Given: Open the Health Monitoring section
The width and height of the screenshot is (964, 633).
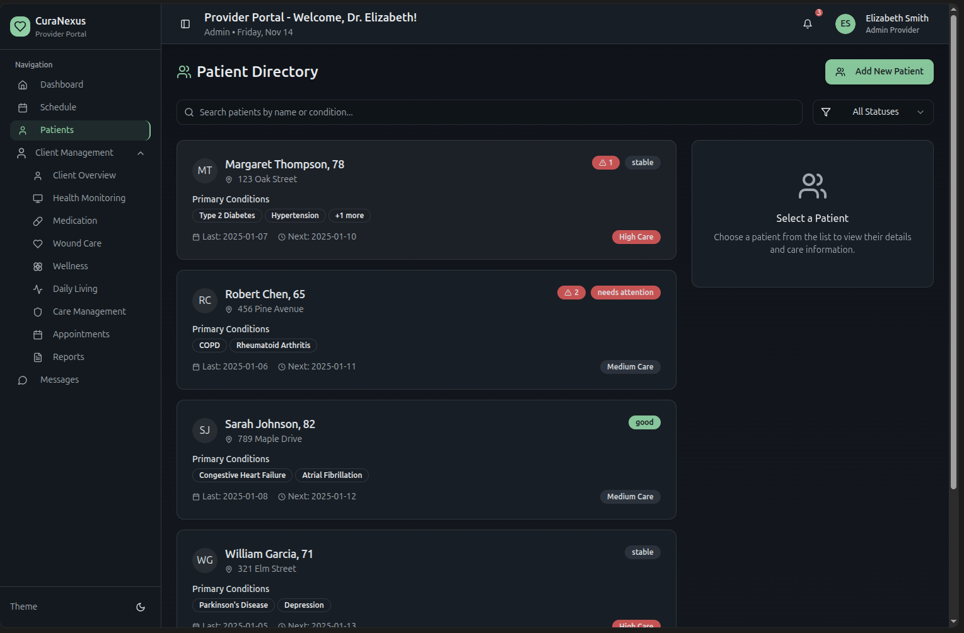Looking at the screenshot, I should point(89,199).
